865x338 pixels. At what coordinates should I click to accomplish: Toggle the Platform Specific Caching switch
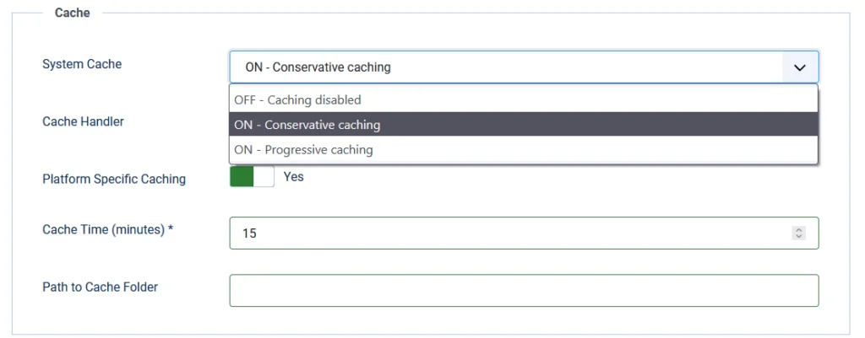click(252, 177)
